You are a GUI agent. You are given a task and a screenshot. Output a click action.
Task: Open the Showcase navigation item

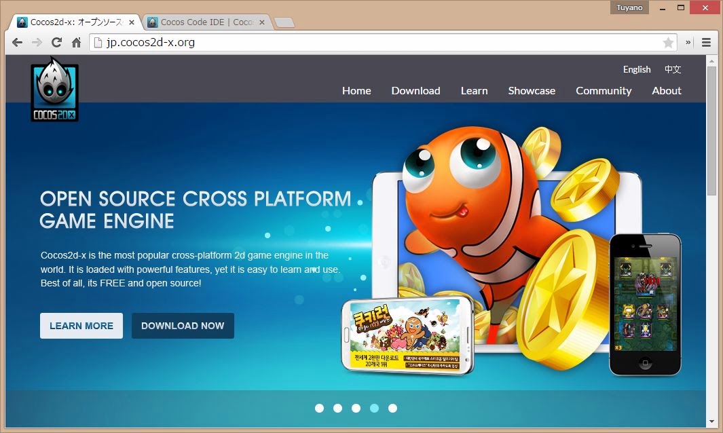(532, 91)
